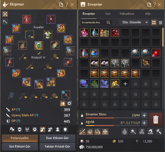Click the paw print pet icon
Viewport: 165px width, 152px height.
[35, 129]
